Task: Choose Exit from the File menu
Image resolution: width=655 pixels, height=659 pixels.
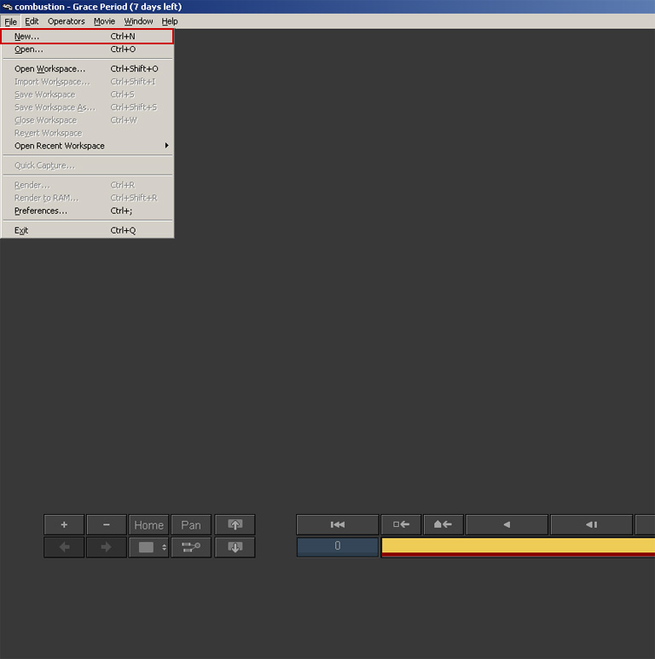Action: 88,230
